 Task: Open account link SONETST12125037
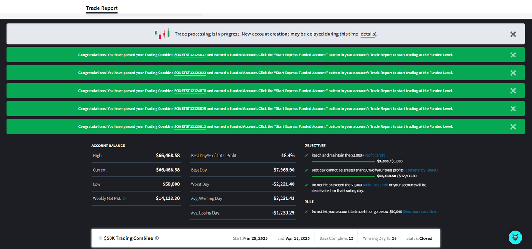[x=190, y=55]
